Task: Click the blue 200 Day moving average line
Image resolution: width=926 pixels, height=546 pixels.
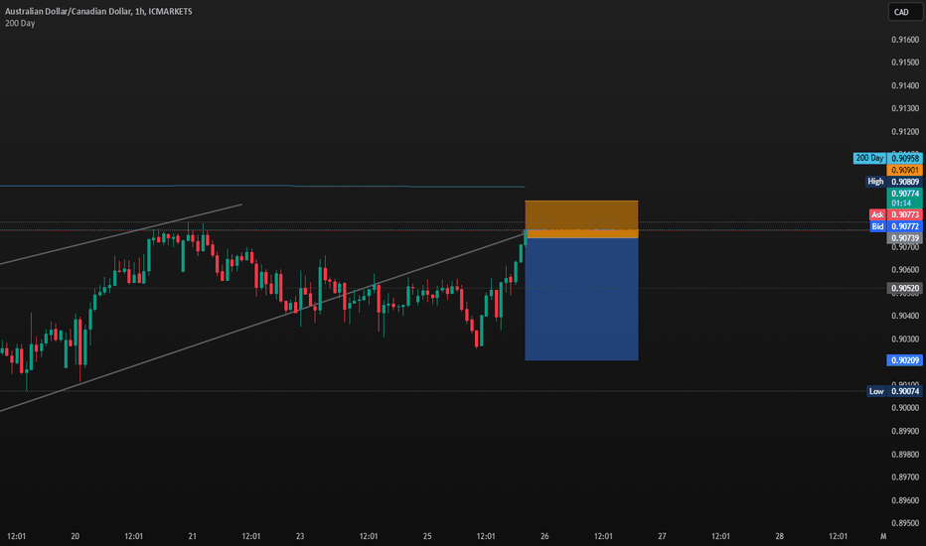Action: (262, 186)
